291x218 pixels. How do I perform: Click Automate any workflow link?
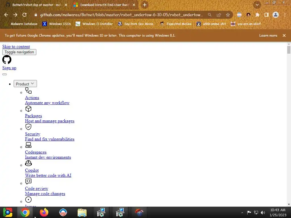pos(47,103)
